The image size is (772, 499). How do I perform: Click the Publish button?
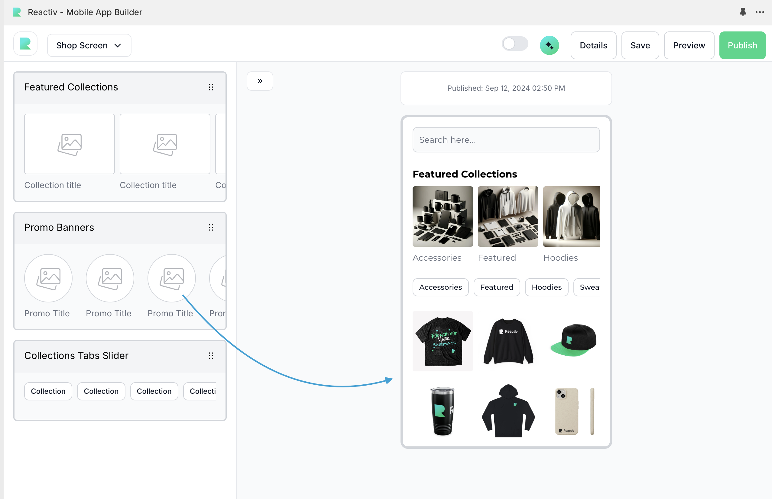pyautogui.click(x=742, y=45)
